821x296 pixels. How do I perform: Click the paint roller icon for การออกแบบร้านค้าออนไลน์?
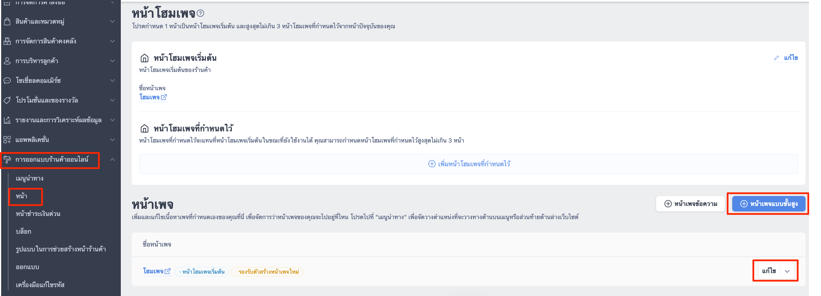tap(7, 159)
